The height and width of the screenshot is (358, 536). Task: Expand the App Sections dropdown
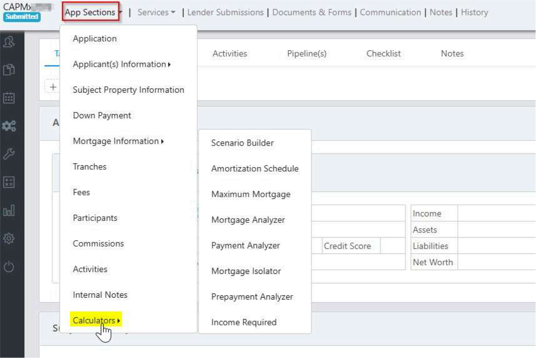tap(91, 12)
